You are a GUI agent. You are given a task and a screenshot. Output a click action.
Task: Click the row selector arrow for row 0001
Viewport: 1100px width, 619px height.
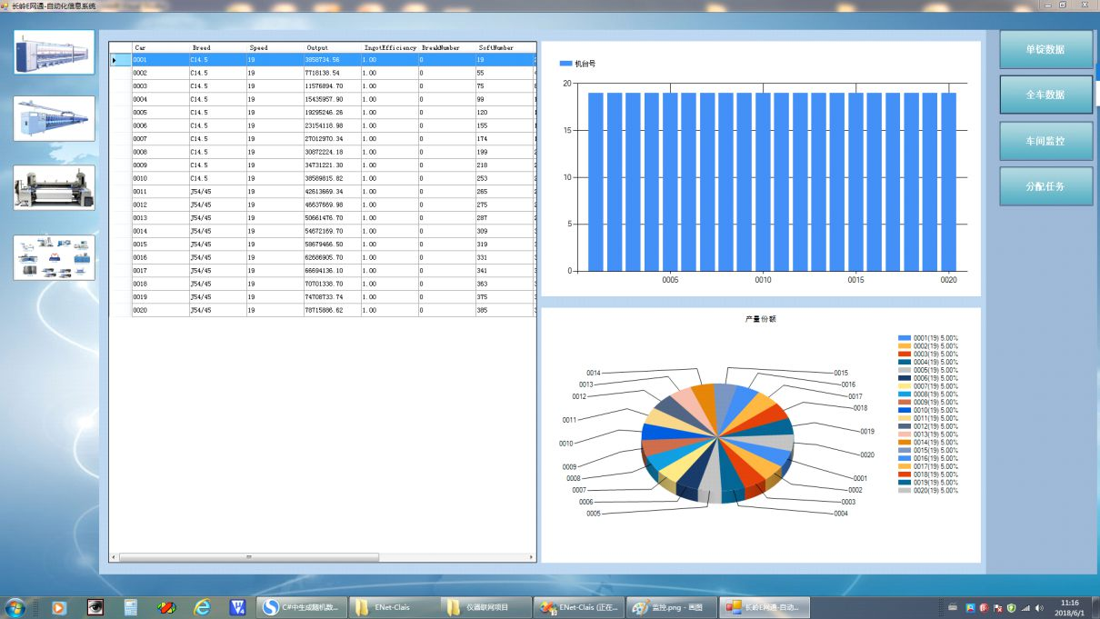(x=115, y=60)
